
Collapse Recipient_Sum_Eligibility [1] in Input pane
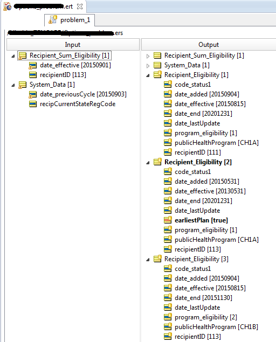pyautogui.click(x=13, y=56)
